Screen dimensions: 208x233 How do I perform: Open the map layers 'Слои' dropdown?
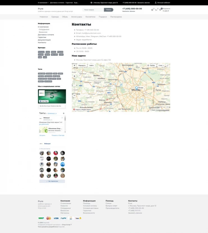161,65
